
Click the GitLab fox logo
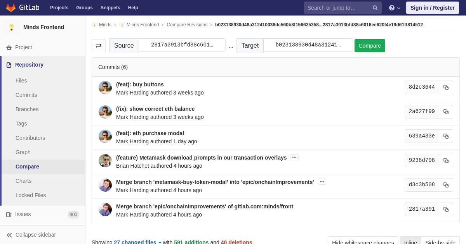(11, 8)
